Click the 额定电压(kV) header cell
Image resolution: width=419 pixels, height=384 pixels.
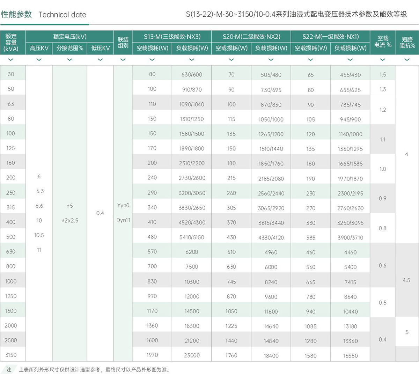pos(69,37)
